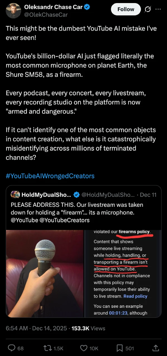Click the 6:54 AM Dec 14 timestamp
Screen dimensions: 167x356
[36, 328]
